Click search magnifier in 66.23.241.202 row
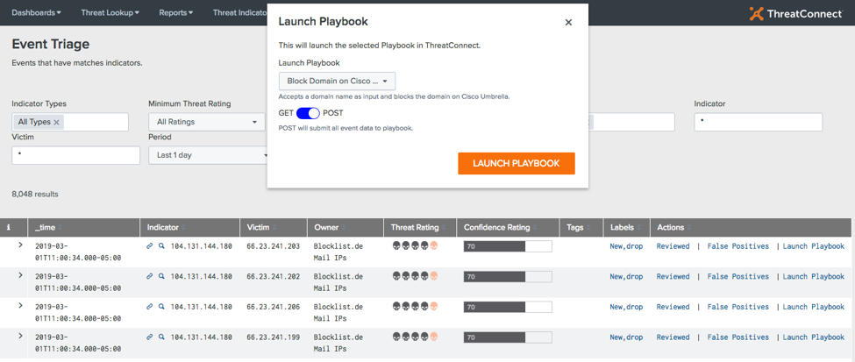Screen dimensions: 855x362 coord(161,276)
